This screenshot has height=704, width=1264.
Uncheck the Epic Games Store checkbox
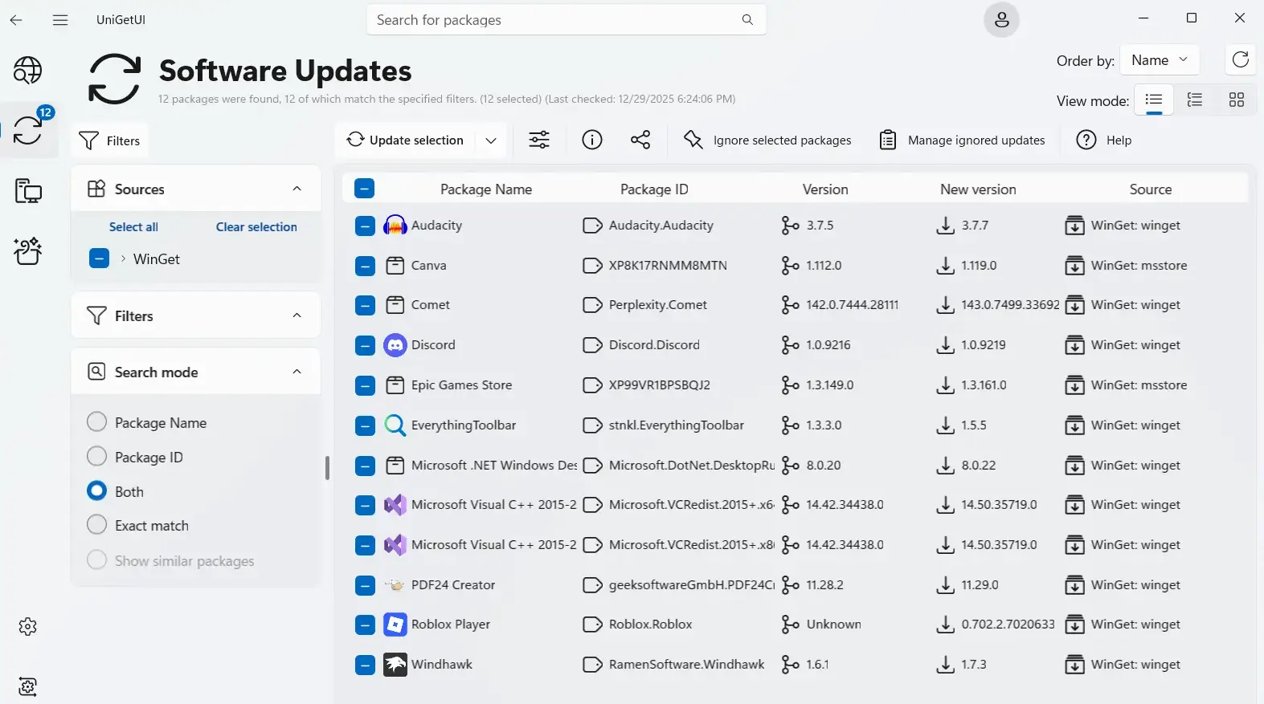[x=365, y=386]
